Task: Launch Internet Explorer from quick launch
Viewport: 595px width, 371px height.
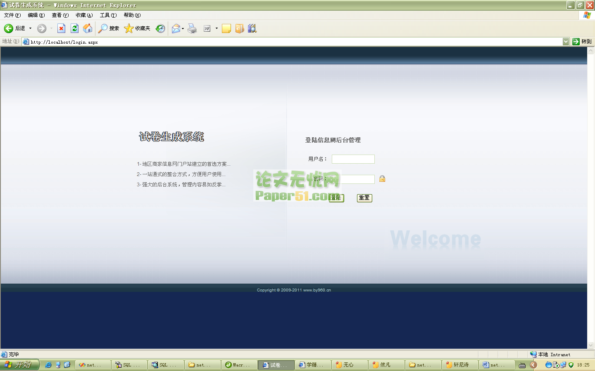Action: click(48, 365)
